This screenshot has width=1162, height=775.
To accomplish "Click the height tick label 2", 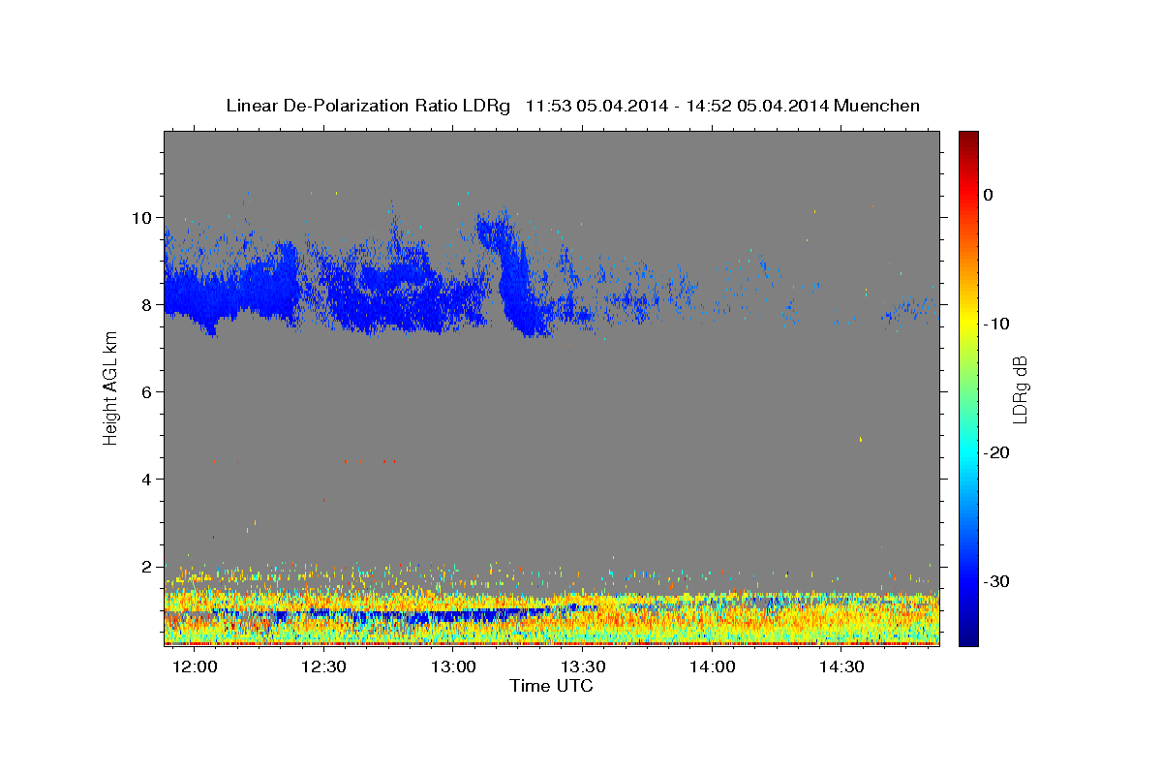I will coord(148,566).
